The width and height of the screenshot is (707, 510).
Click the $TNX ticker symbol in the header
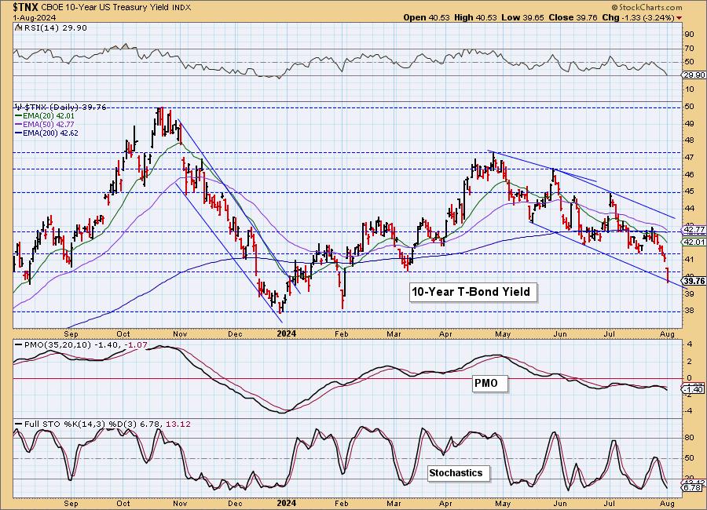pos(26,7)
